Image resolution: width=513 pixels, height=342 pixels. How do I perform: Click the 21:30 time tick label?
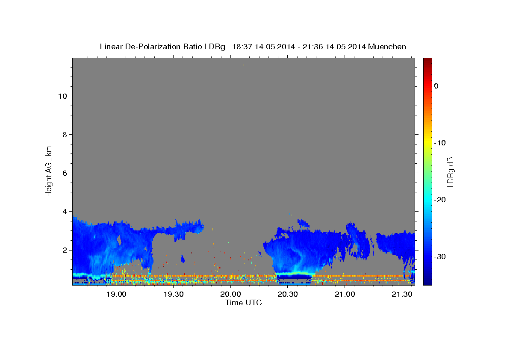tap(402, 295)
